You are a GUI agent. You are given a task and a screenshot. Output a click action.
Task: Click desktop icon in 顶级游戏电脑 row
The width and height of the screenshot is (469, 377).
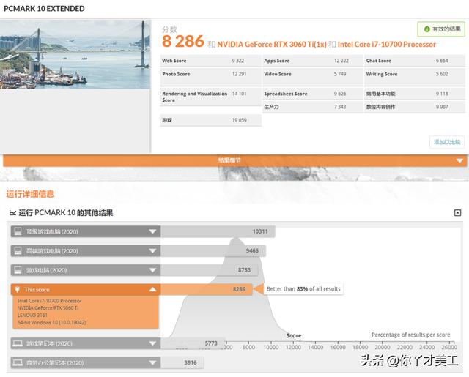18,231
